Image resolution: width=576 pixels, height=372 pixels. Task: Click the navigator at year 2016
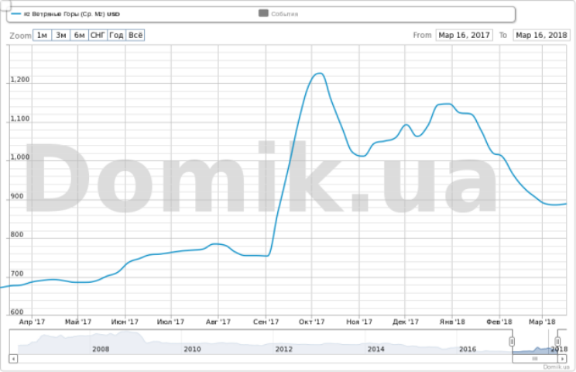(x=468, y=349)
